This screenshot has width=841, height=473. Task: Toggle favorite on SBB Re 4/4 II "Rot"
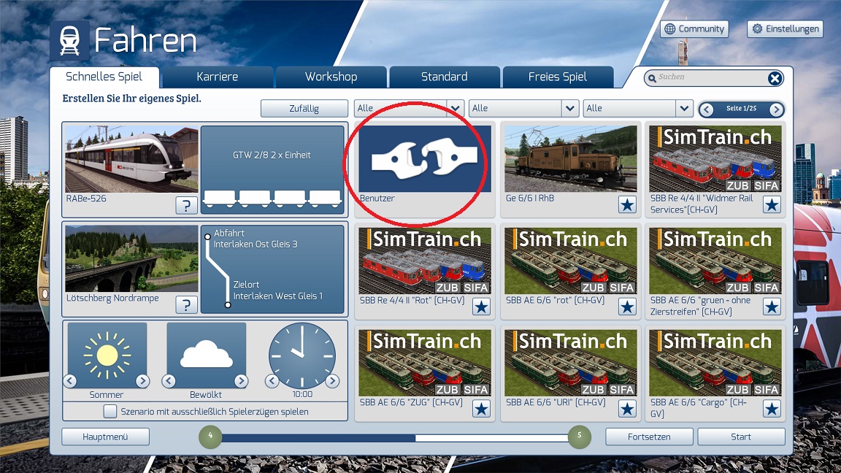pyautogui.click(x=481, y=307)
